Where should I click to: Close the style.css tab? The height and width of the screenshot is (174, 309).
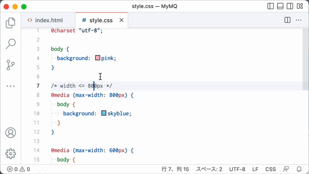(121, 20)
